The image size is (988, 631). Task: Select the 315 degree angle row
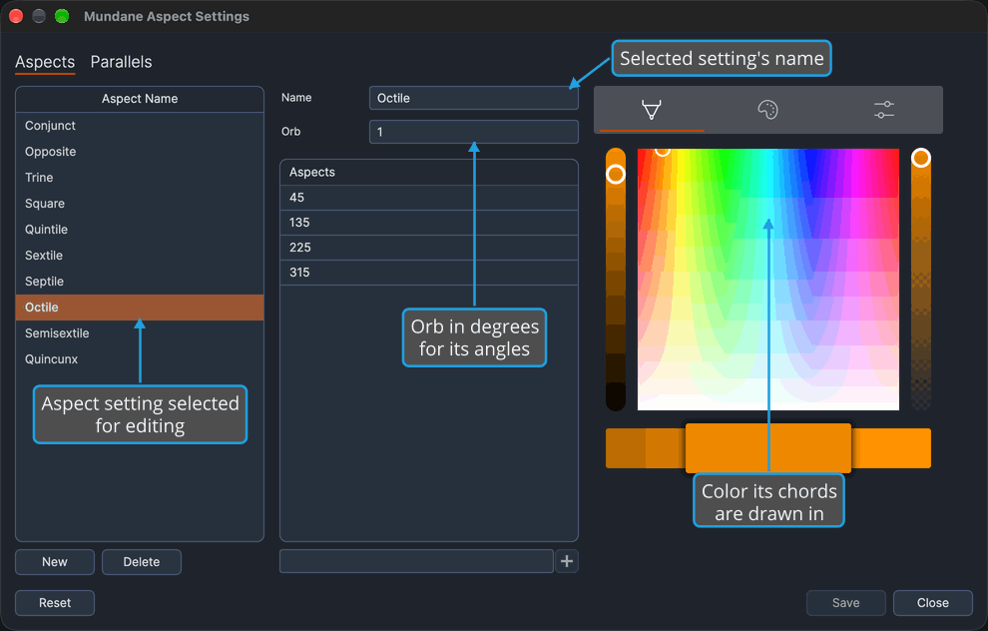coord(428,273)
